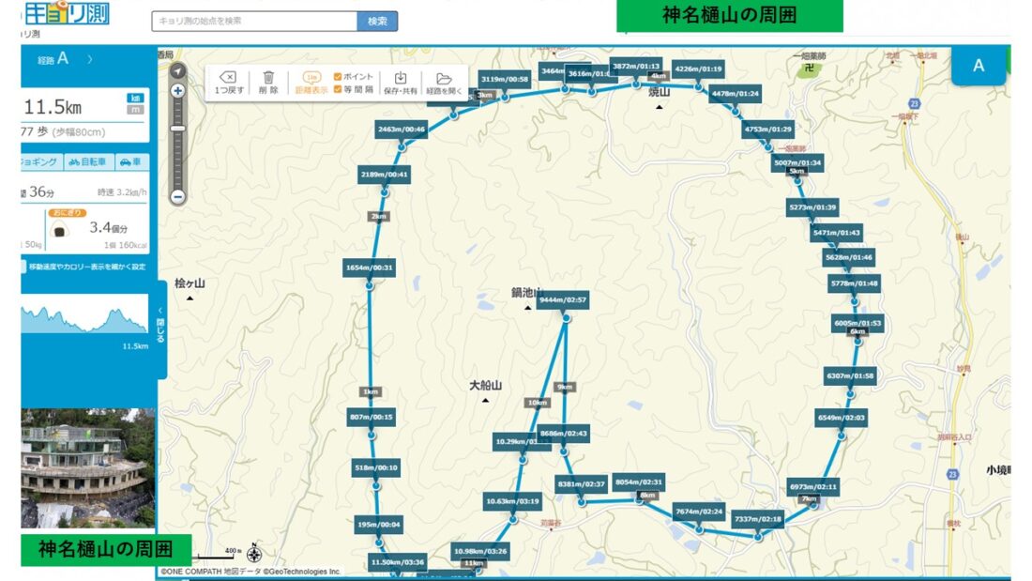The image size is (1032, 581).
Task: Uncheck the ポイント checkbox
Action: tap(338, 76)
